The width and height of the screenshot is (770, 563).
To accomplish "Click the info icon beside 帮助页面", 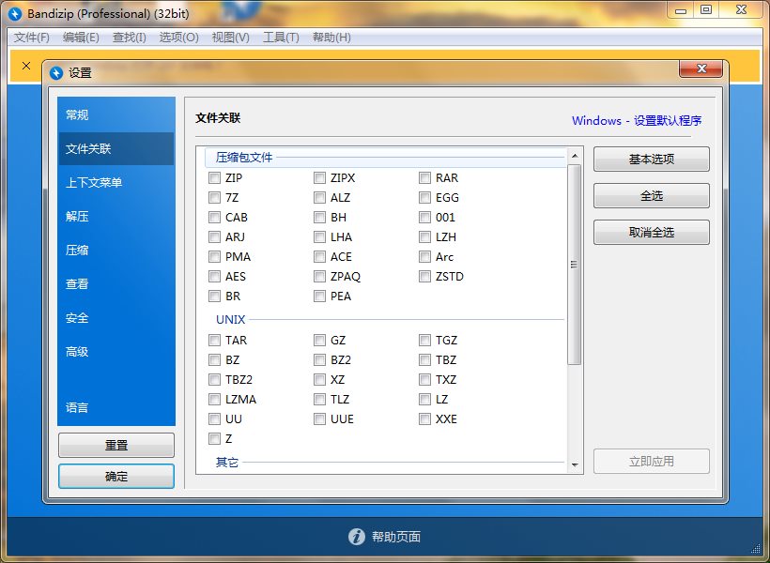I will pyautogui.click(x=357, y=538).
